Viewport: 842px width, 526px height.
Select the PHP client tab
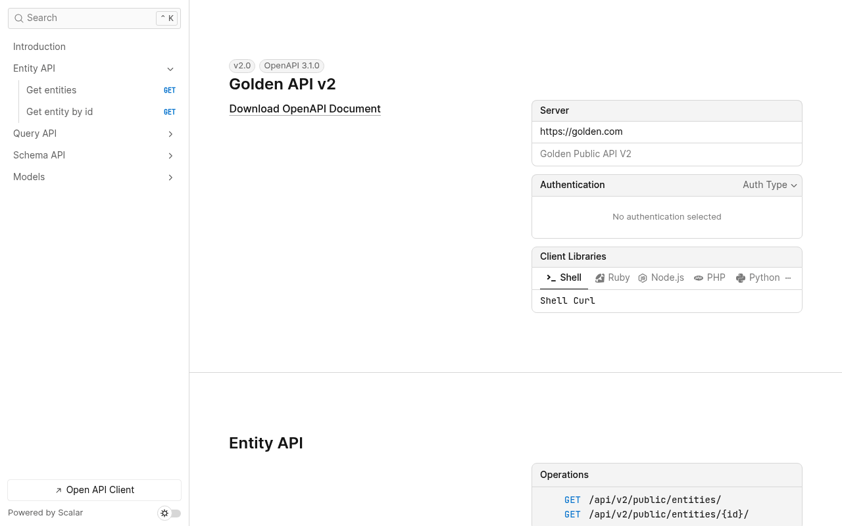[x=710, y=278]
